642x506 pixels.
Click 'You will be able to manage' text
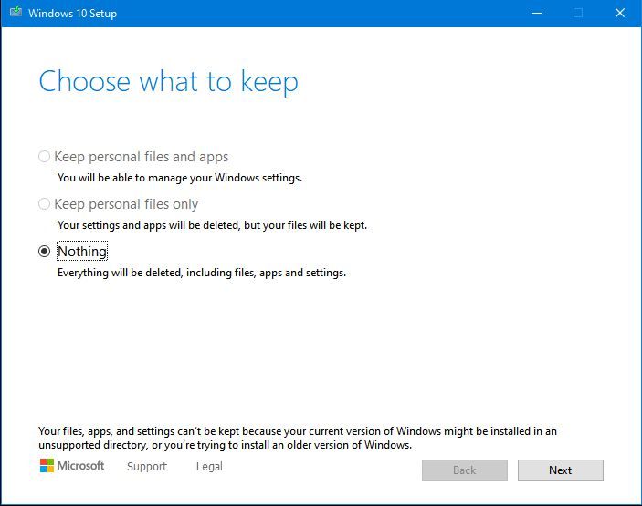(179, 178)
